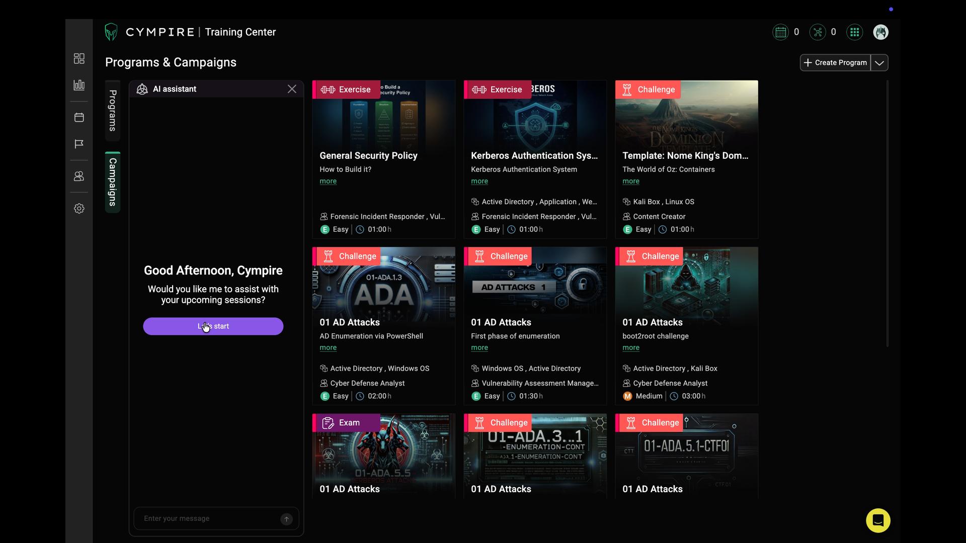Expand more on Nome King's Dominion card

pos(631,181)
